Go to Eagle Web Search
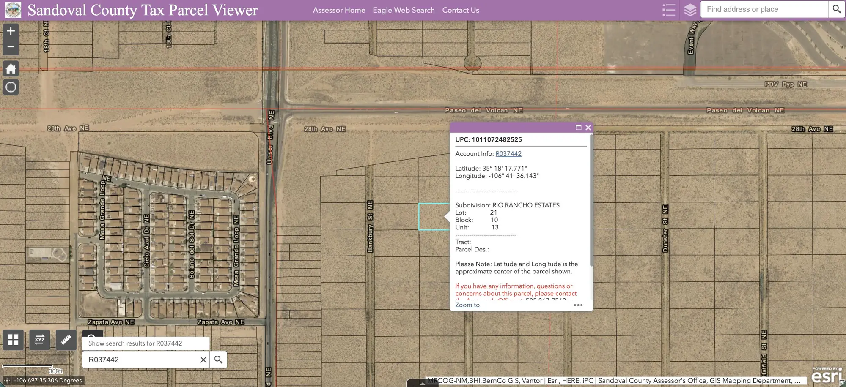Screen dimensions: 846x387 coord(404,10)
